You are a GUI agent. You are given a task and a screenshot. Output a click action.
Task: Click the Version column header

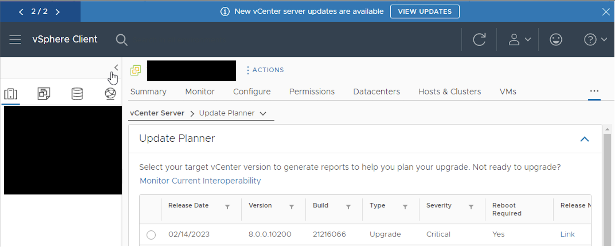pyautogui.click(x=260, y=206)
